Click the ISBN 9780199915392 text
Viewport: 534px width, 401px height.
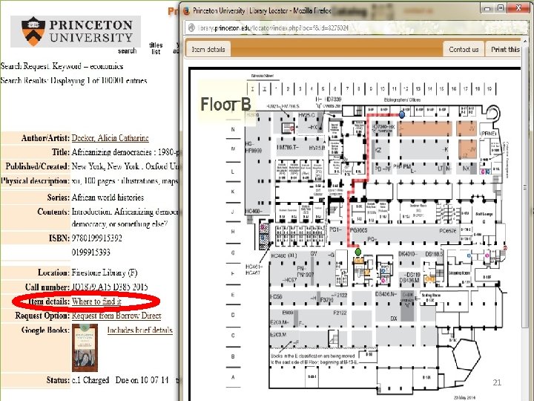(96, 238)
